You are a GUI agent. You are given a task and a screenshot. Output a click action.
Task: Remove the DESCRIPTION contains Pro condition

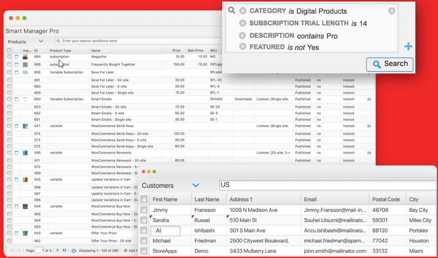tap(243, 36)
